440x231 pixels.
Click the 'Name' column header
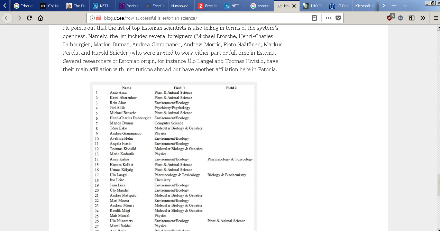[x=127, y=88]
